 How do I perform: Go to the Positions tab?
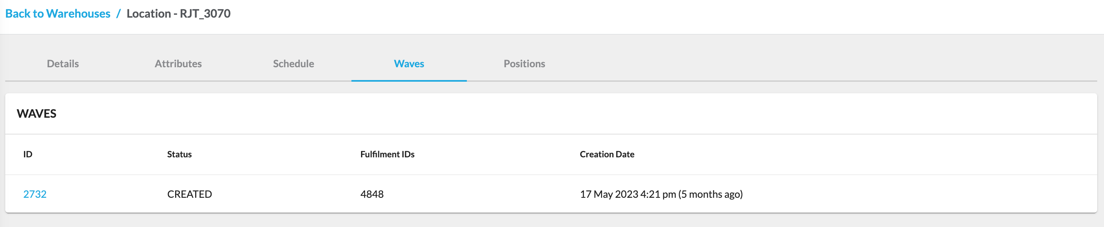(524, 64)
